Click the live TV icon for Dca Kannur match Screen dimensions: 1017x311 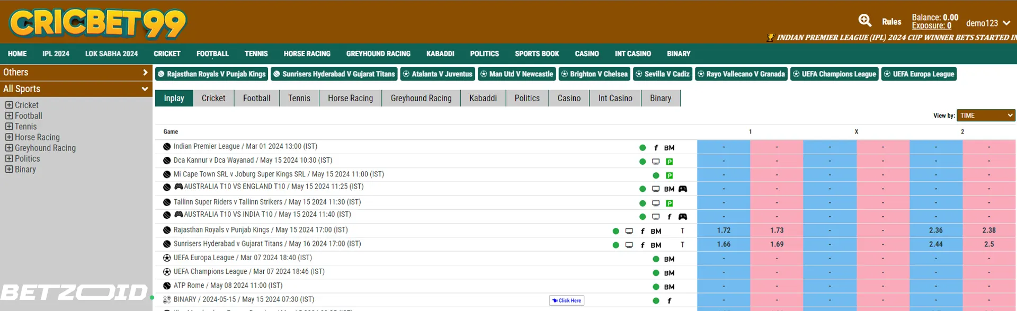pos(656,162)
